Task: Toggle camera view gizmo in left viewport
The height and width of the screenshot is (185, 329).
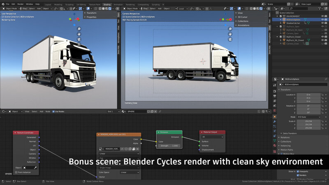Action: (x=79, y=39)
